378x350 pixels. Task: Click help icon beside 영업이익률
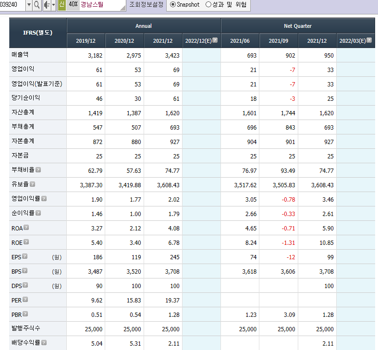pos(44,199)
